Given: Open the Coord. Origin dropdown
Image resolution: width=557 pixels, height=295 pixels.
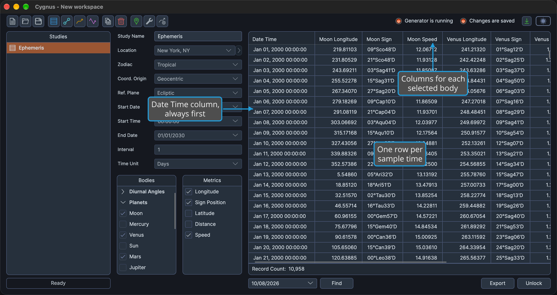Looking at the screenshot, I should pyautogui.click(x=198, y=79).
